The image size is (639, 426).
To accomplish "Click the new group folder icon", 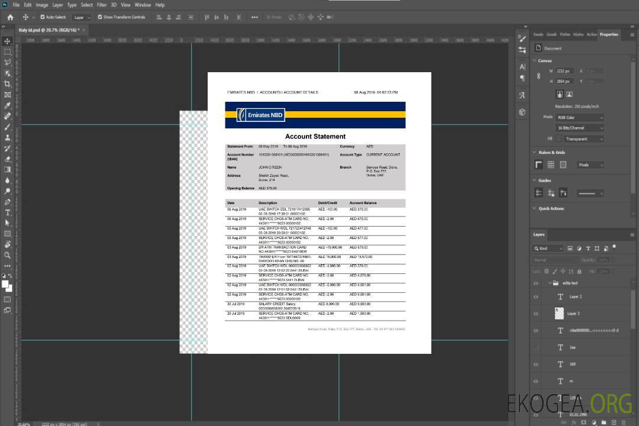I will [x=603, y=422].
